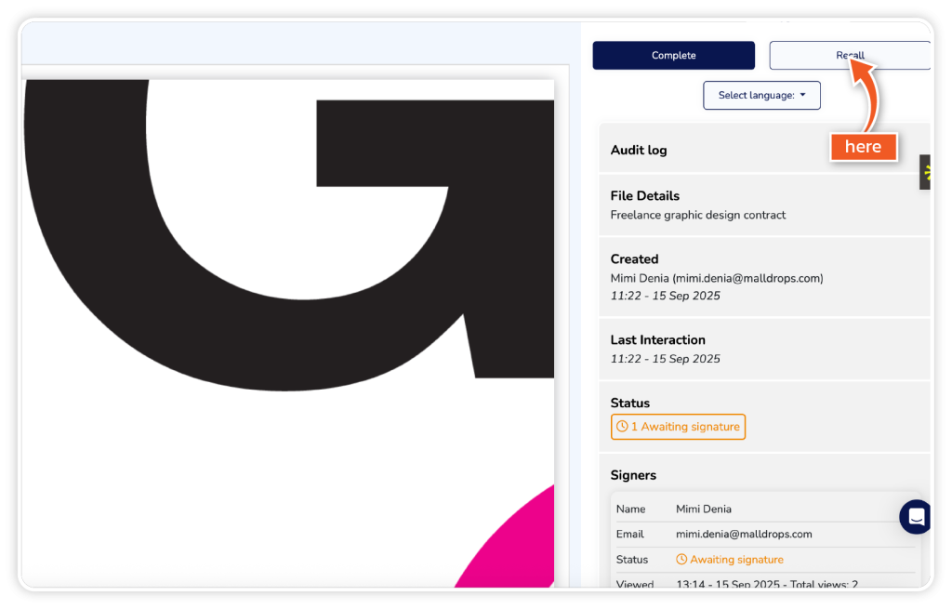Click the clock icon in signer status row
952x609 pixels.
coord(681,560)
